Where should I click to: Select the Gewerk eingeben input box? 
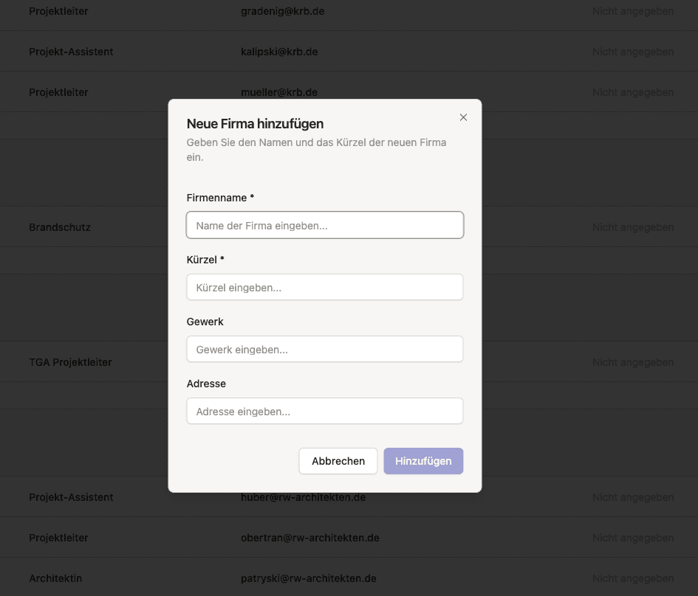[x=324, y=350]
